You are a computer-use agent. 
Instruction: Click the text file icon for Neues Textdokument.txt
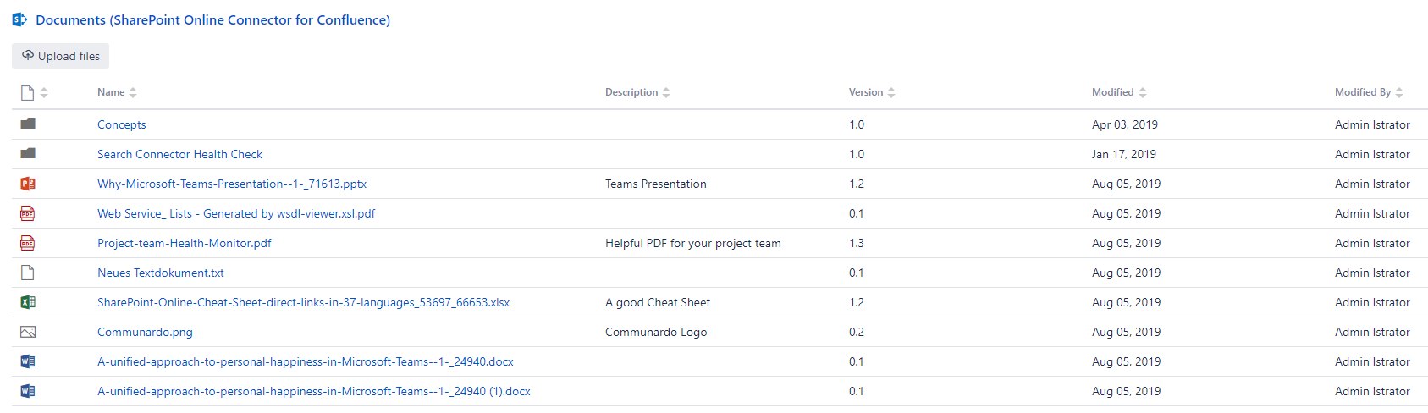[x=28, y=273]
